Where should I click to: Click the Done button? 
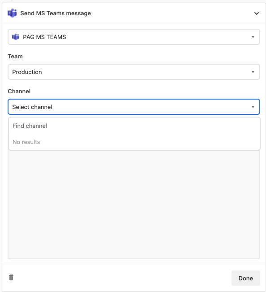246,278
